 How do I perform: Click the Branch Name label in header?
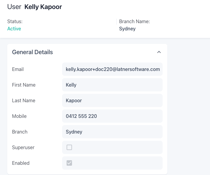click(134, 21)
